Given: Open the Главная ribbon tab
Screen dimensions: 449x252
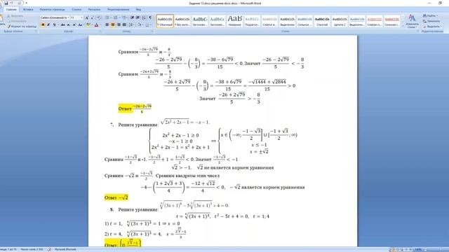Looking at the screenshot, I should click(11, 9).
